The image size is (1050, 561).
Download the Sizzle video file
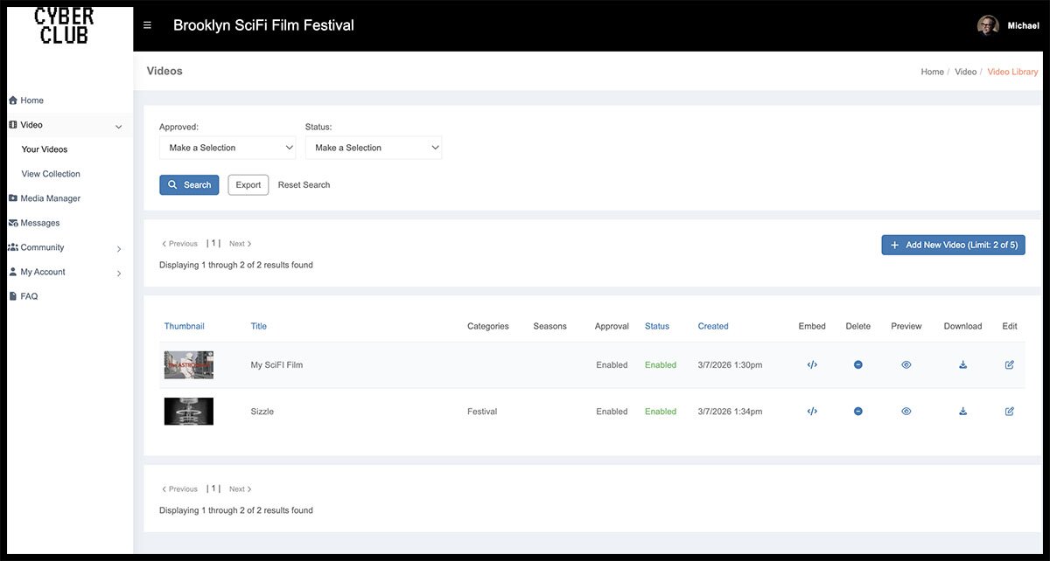click(962, 412)
